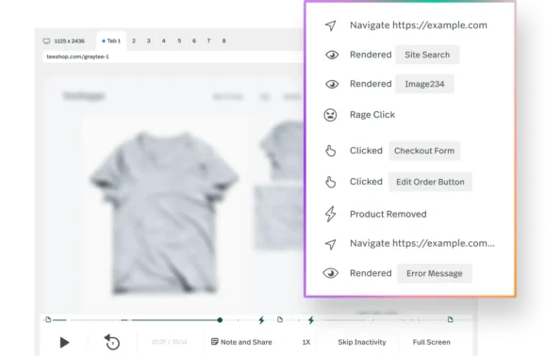This screenshot has width=545, height=356.
Task: Click the eye icon beside Site Search
Action: click(x=332, y=55)
